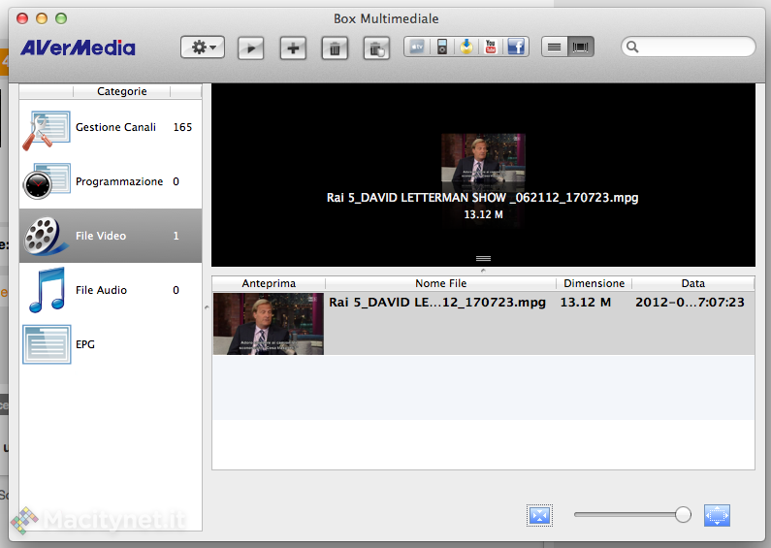Close the Box Multimediale window

(x=22, y=18)
